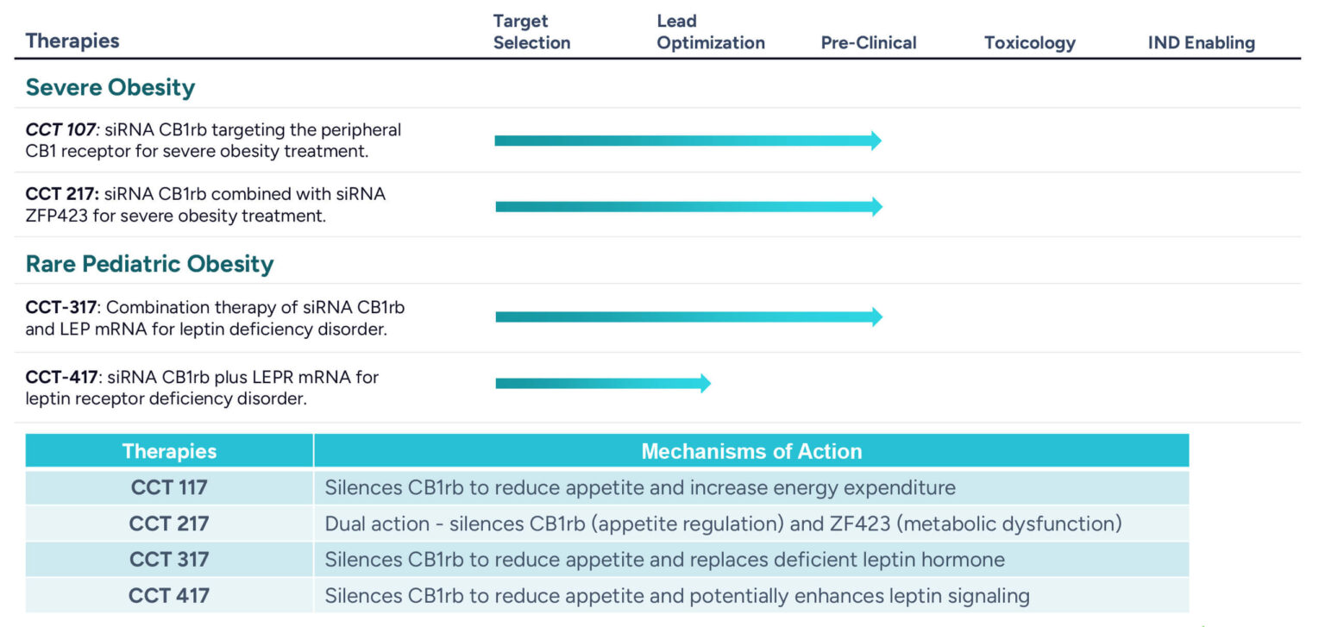Select the "replaces deficient leptin hormone" mechanism row
Viewport: 1325px width, 627px height.
click(x=664, y=560)
